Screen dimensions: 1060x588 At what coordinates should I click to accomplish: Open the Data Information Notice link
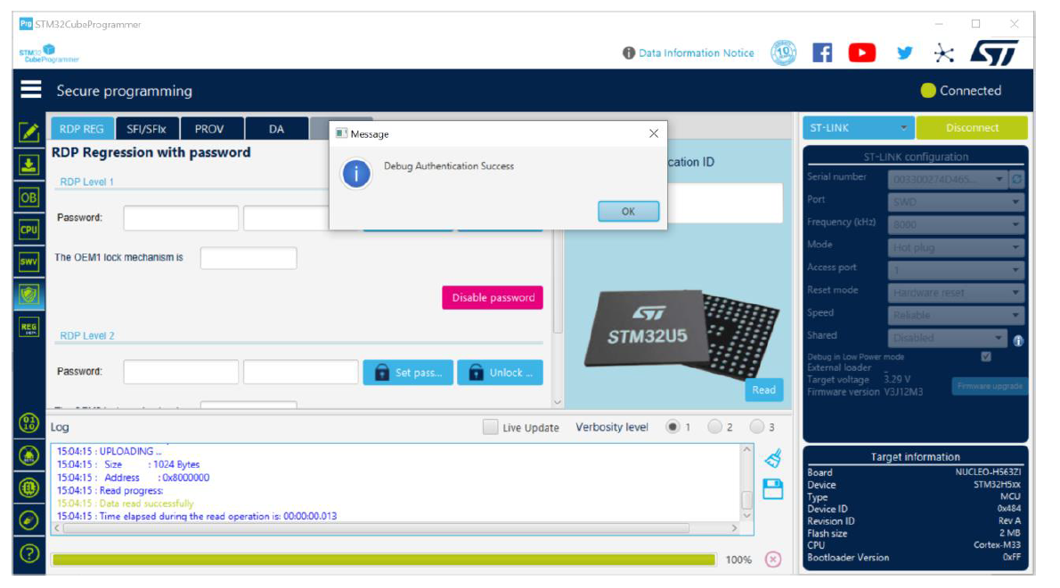(x=697, y=52)
